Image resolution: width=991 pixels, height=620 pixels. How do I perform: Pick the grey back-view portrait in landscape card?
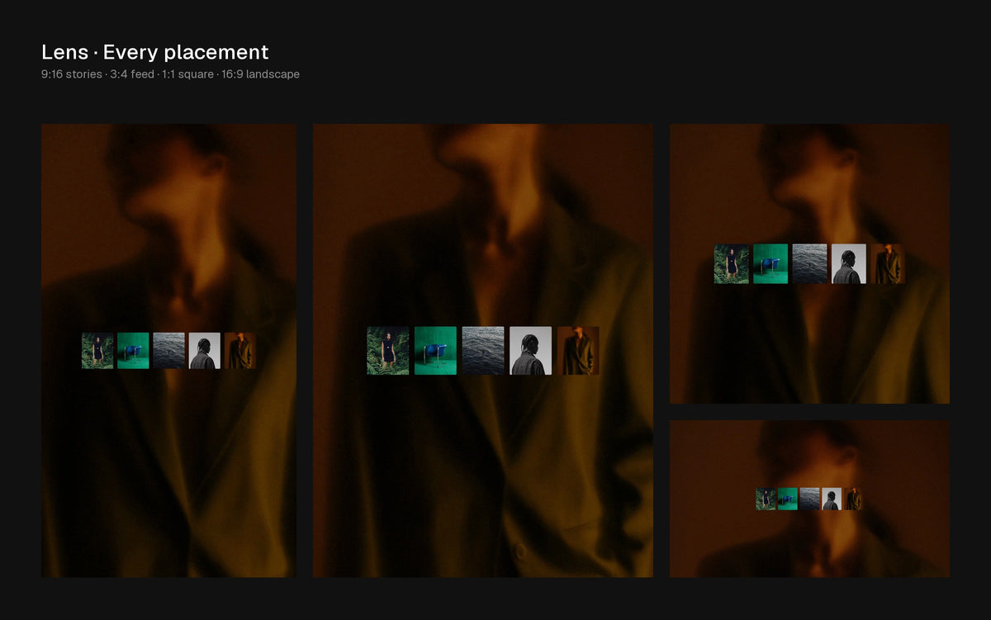click(832, 499)
